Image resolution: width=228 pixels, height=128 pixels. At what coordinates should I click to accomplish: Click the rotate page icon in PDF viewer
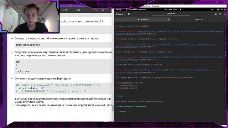72,10
